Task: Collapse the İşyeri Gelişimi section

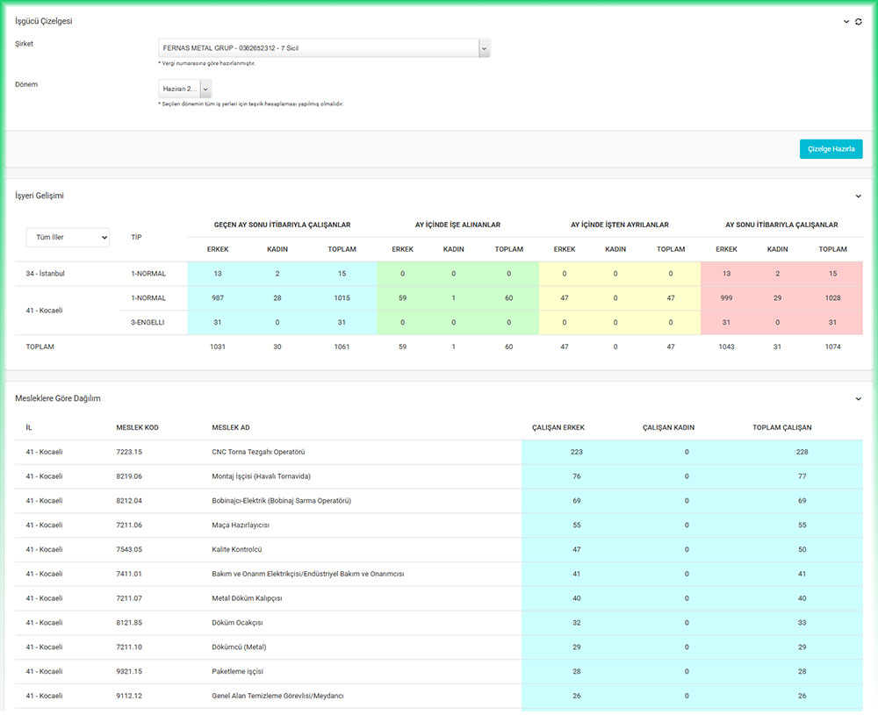Action: coord(859,197)
